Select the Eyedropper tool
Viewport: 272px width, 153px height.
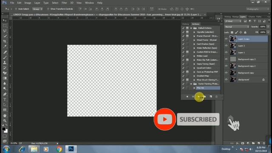5,46
